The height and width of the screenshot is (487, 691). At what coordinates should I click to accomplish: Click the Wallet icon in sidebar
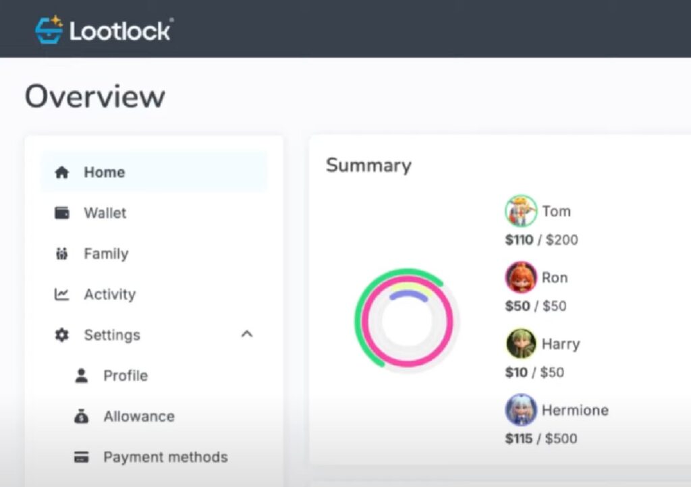point(61,213)
